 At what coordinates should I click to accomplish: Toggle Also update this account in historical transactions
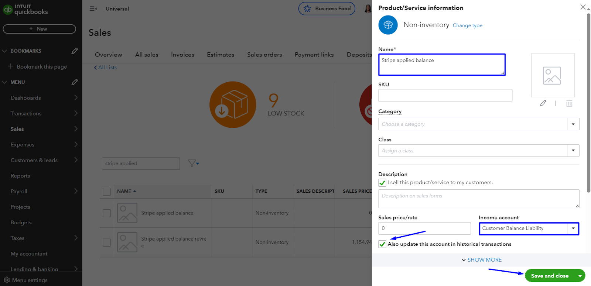click(x=382, y=244)
